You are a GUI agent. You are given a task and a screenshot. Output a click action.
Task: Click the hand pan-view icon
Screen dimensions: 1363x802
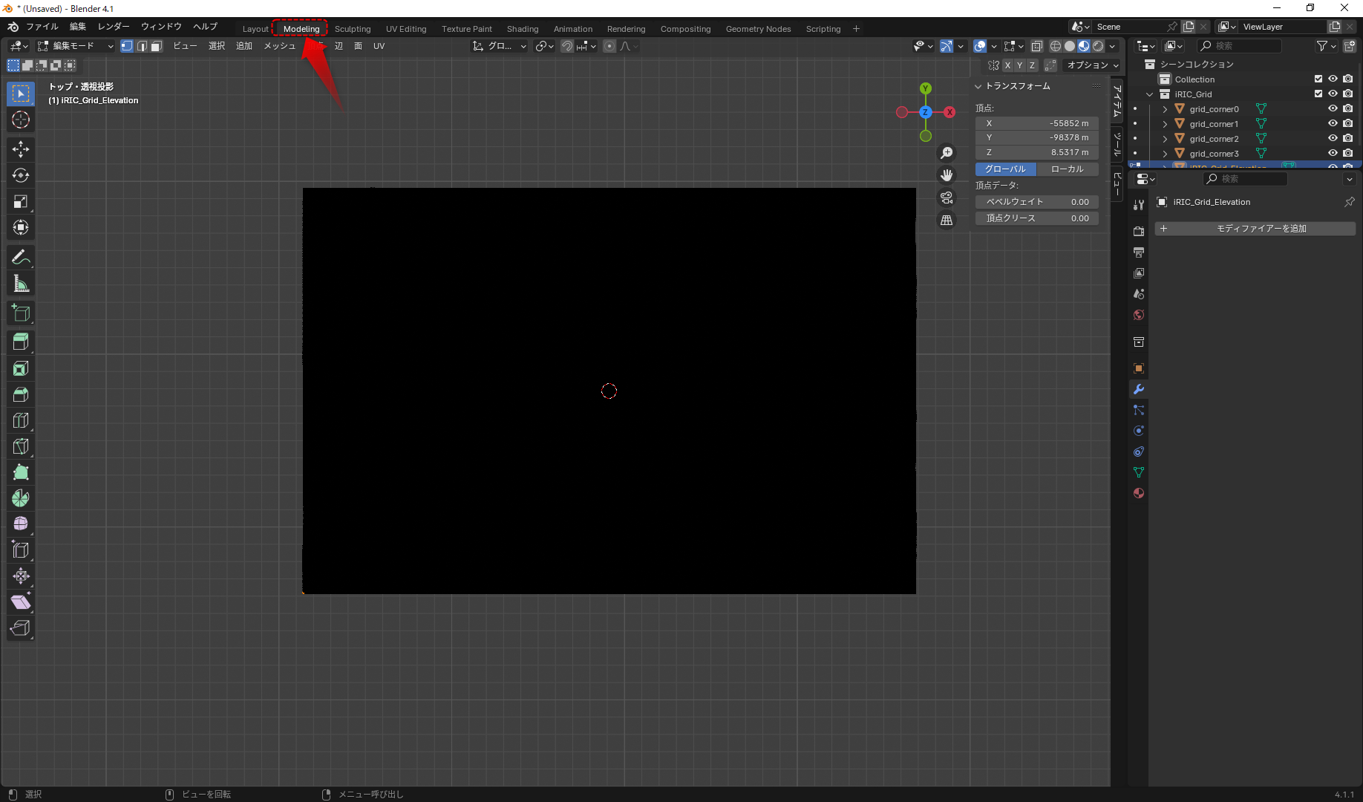point(947,175)
